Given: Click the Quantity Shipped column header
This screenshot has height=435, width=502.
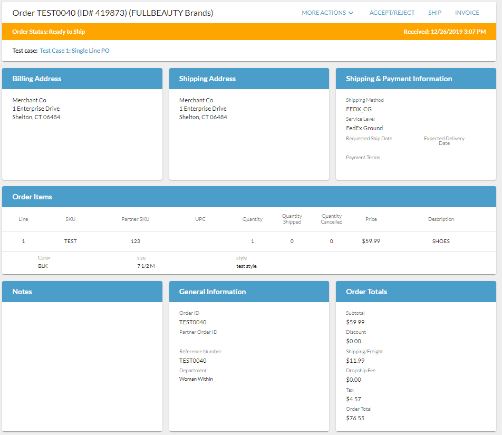Looking at the screenshot, I should (x=292, y=219).
